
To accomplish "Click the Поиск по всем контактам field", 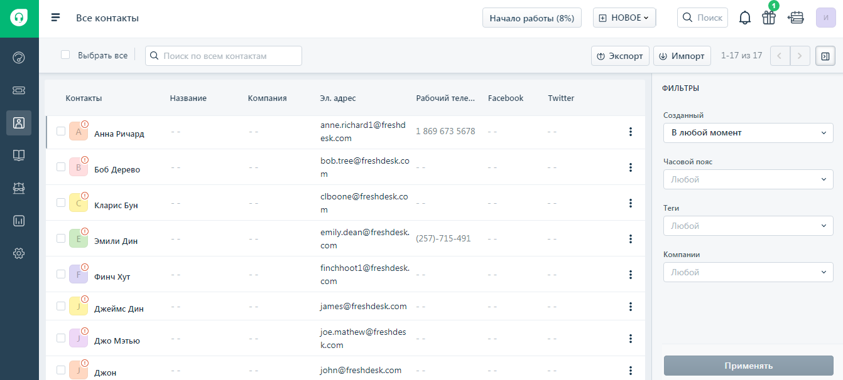I will pyautogui.click(x=224, y=56).
